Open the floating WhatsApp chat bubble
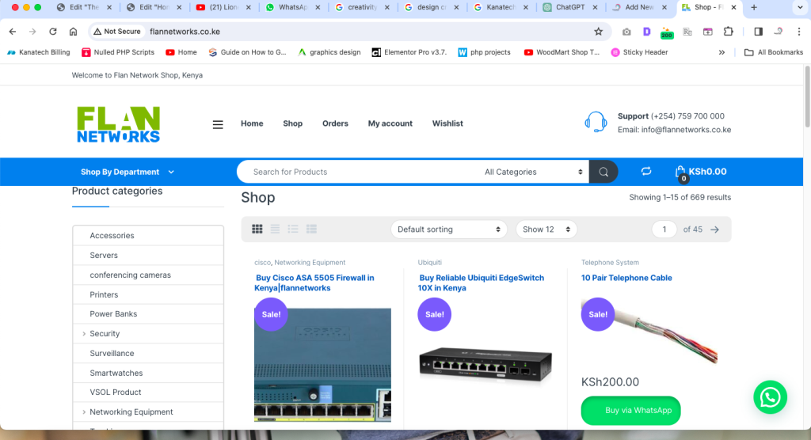 tap(770, 397)
